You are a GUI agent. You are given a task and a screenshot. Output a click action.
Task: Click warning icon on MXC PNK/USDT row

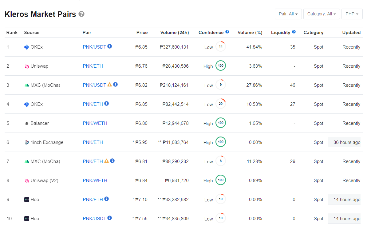tap(109, 85)
